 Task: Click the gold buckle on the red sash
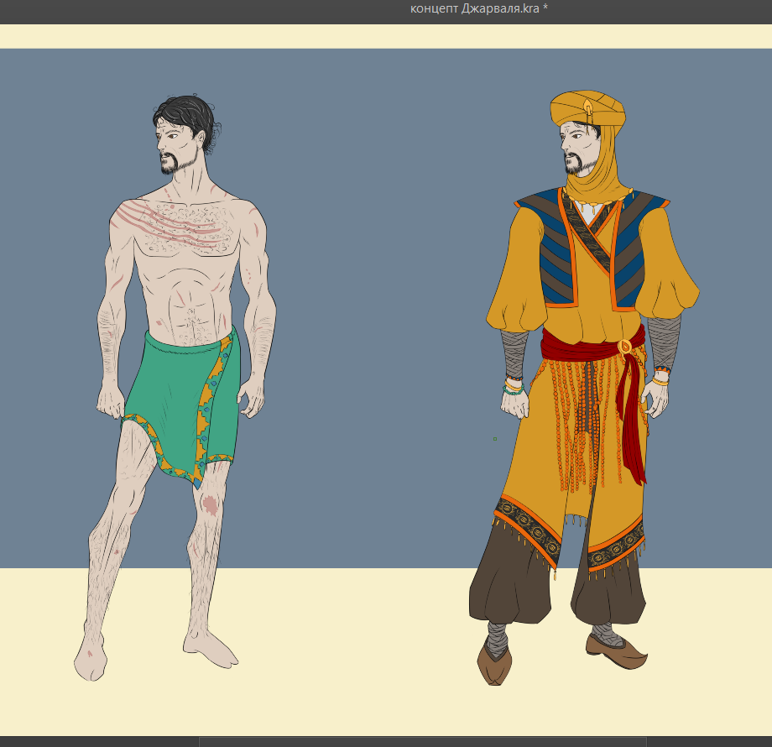[x=625, y=346]
